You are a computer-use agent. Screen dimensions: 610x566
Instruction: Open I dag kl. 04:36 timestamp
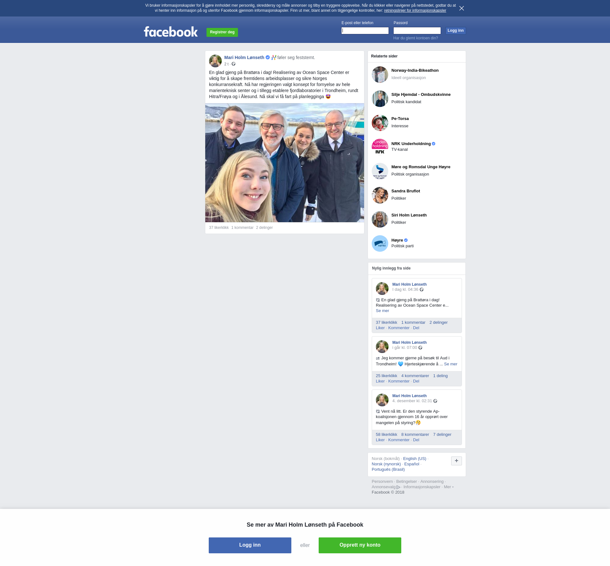pos(405,290)
